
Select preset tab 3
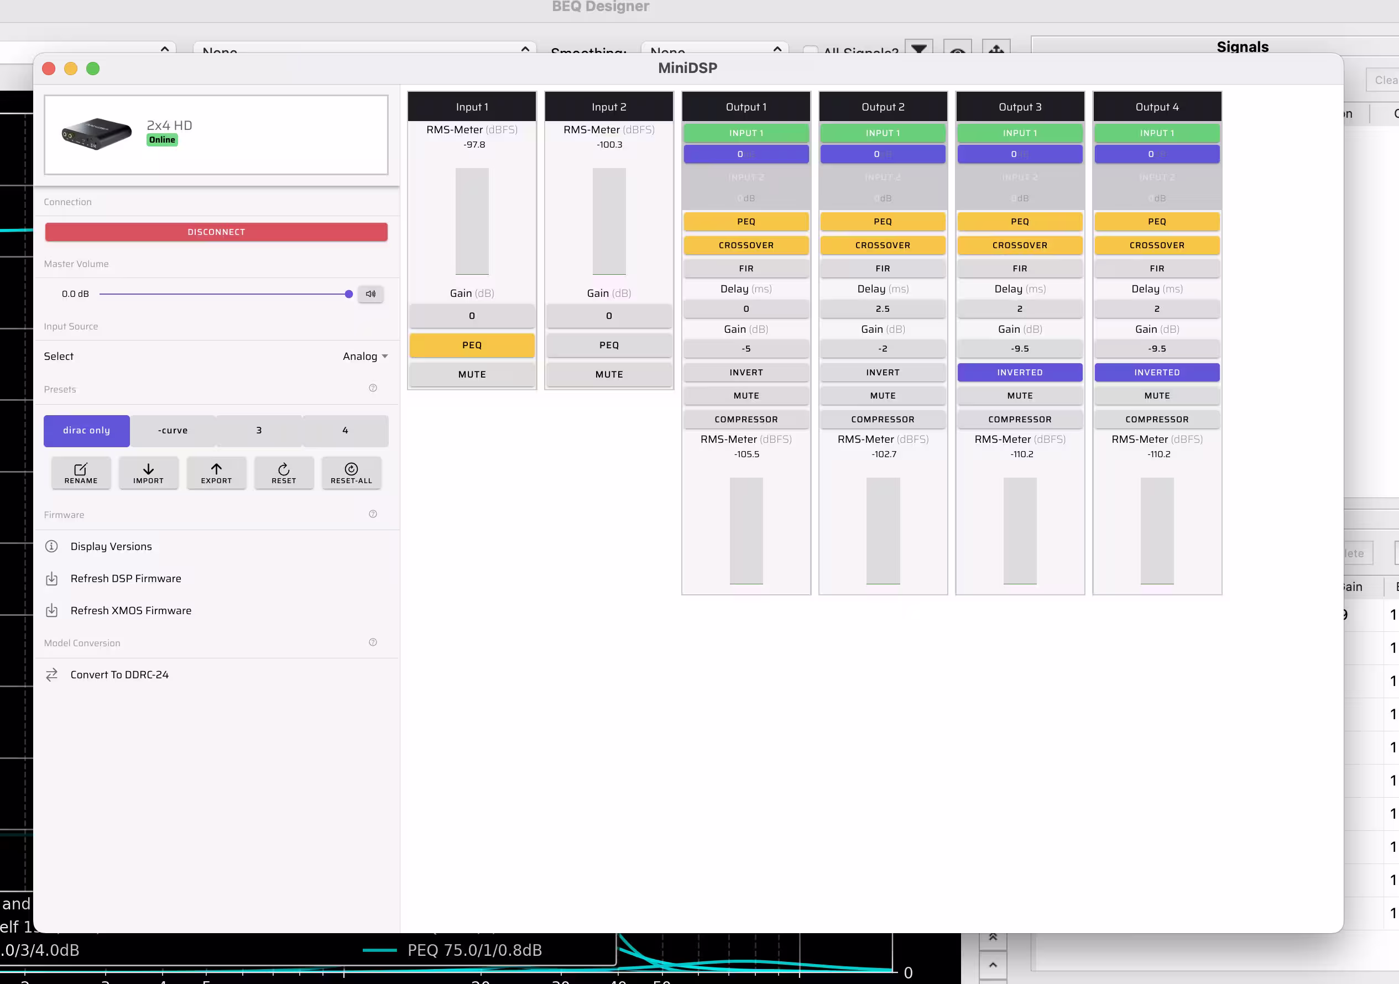pos(259,431)
